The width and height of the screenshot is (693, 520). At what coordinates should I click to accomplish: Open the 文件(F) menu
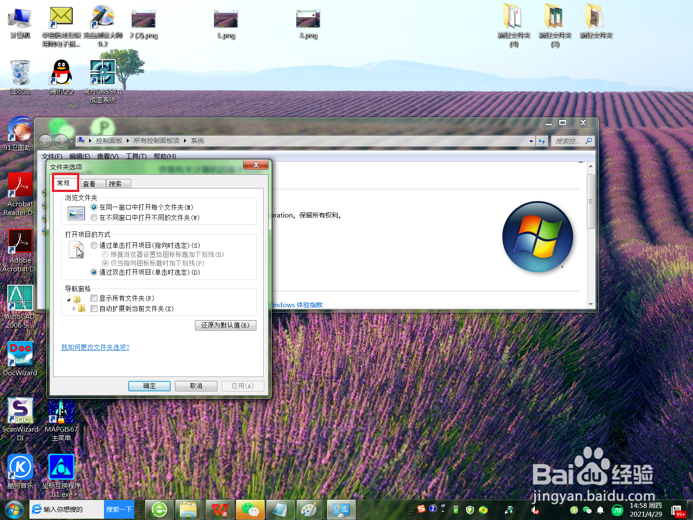coord(52,156)
